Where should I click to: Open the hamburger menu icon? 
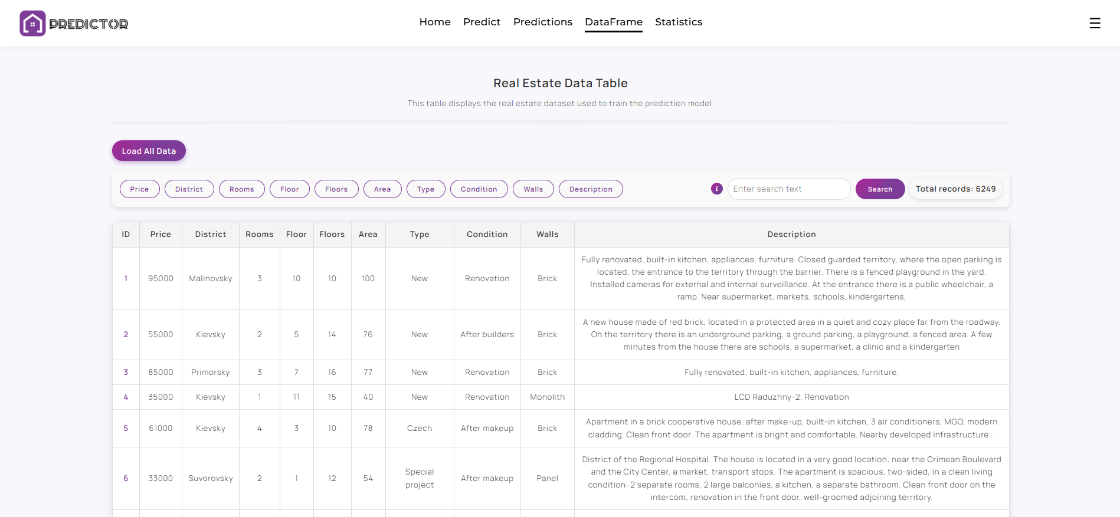coord(1095,23)
